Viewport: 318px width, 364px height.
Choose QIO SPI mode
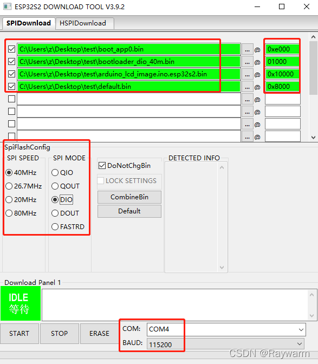pos(55,172)
